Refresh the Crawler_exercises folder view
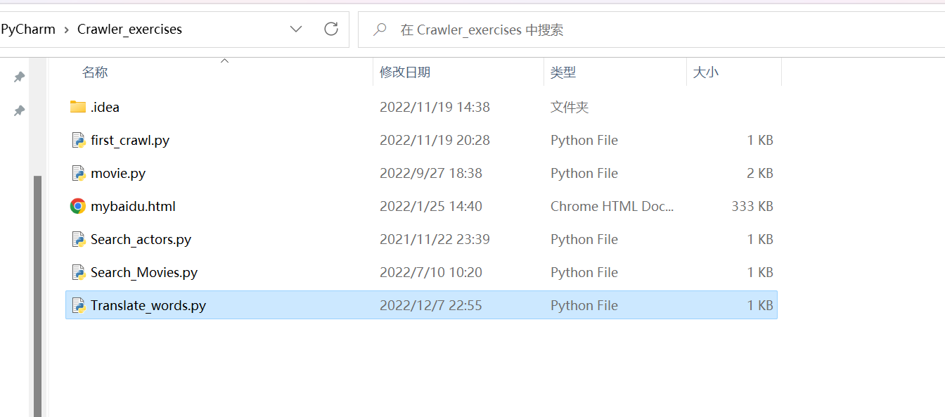 330,30
